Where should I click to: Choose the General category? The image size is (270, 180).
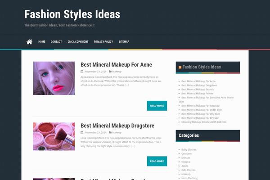(186, 162)
